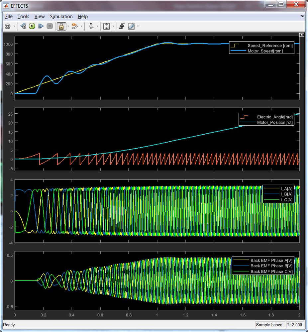Open the Triggers step-arrow icon
308x332 pixels.
coord(122,26)
